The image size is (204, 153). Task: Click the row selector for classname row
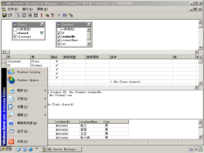[4, 61]
